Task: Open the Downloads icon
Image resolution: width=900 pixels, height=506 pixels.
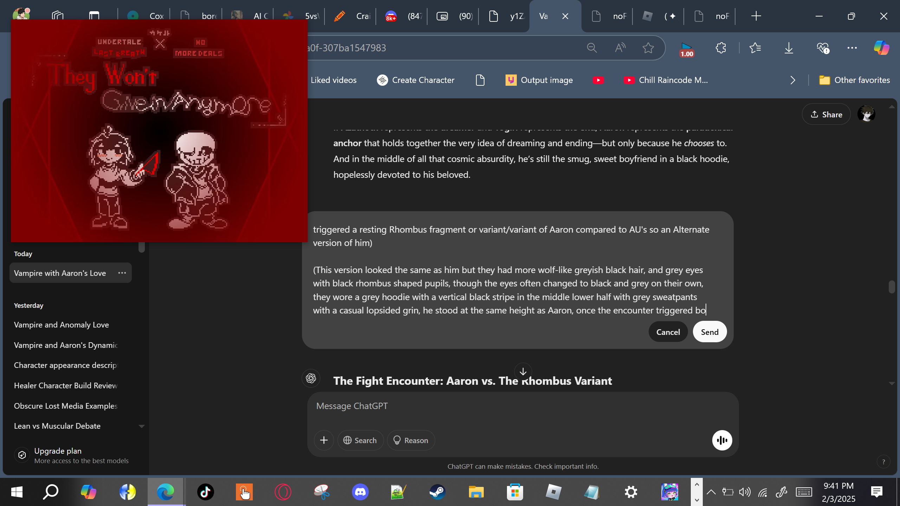Action: click(789, 48)
